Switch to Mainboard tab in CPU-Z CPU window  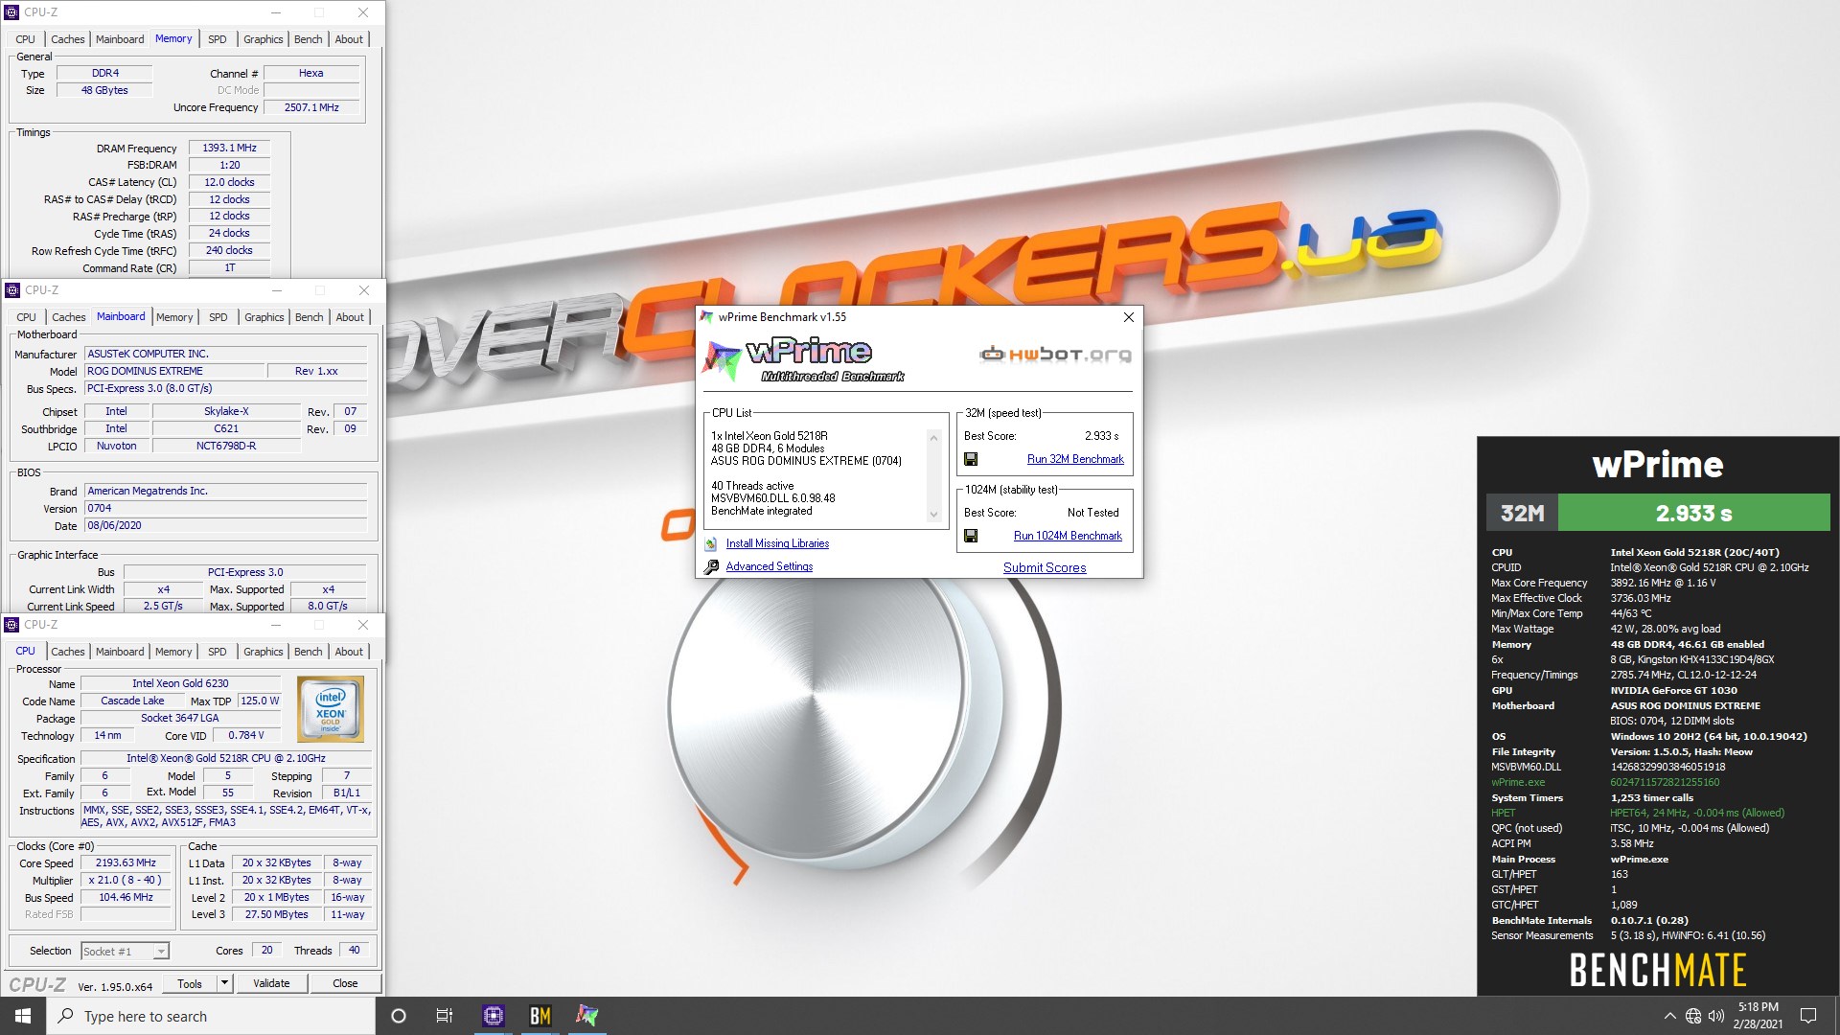tap(120, 652)
